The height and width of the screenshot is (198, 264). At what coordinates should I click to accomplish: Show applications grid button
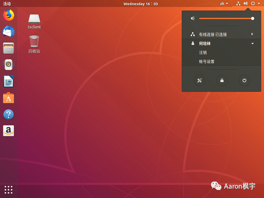(8, 190)
